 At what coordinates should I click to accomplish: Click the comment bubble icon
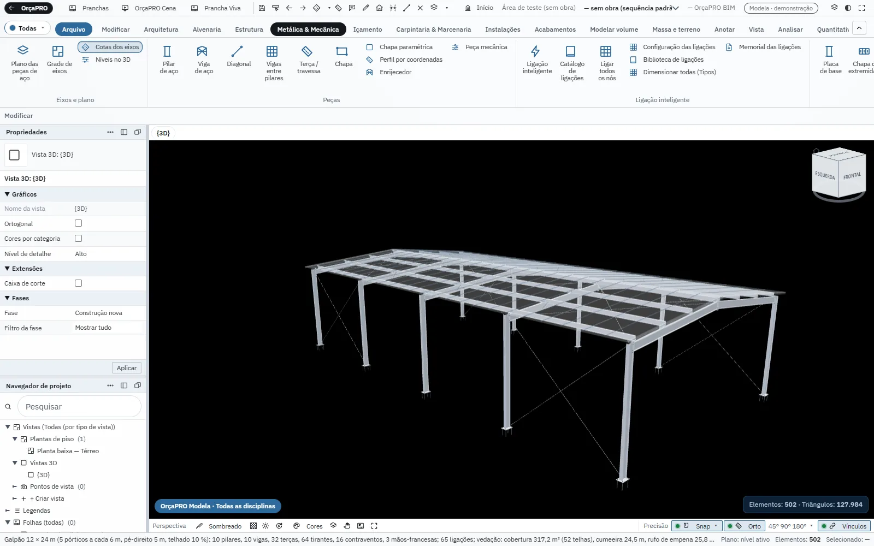(352, 8)
